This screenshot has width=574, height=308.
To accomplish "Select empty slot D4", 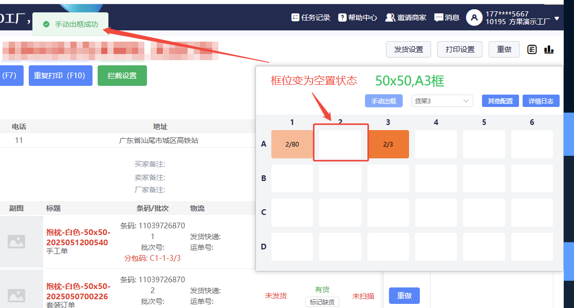I will click(436, 247).
